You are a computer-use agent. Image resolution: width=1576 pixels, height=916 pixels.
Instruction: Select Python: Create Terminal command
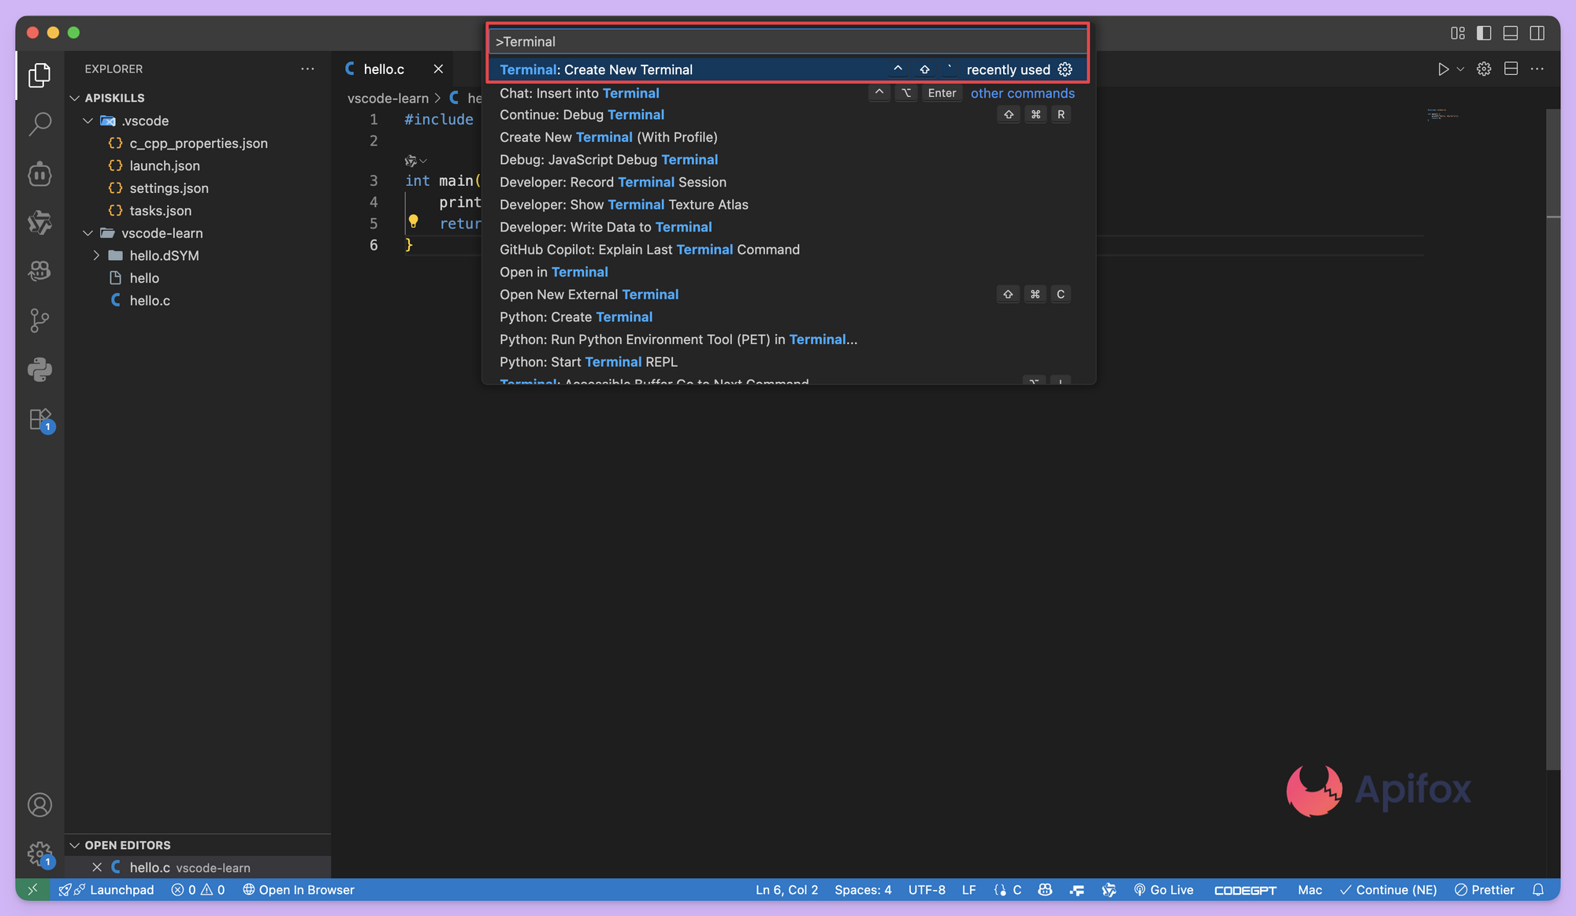575,317
